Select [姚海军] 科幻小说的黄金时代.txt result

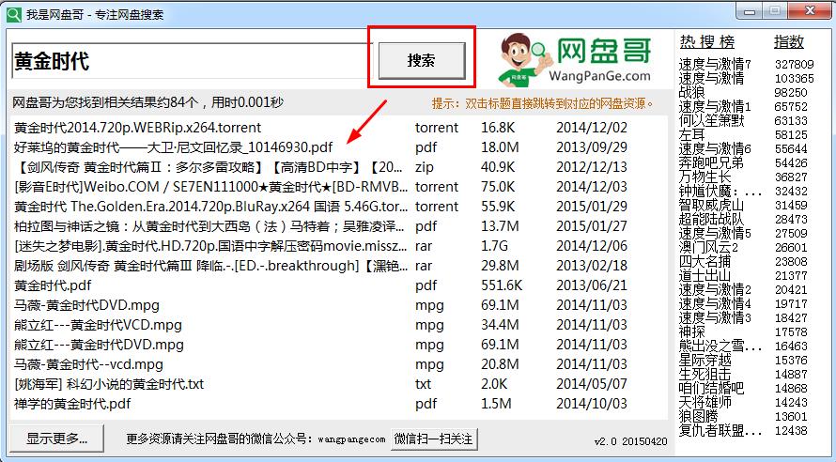tap(109, 384)
